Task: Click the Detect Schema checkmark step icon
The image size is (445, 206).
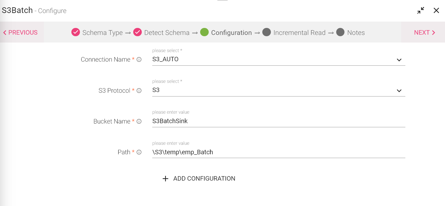Action: (137, 32)
